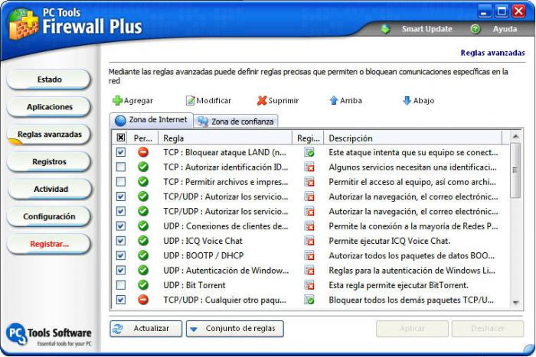Click the PC Tools Firewall Plus logo
This screenshot has width=536, height=357.
[23, 24]
